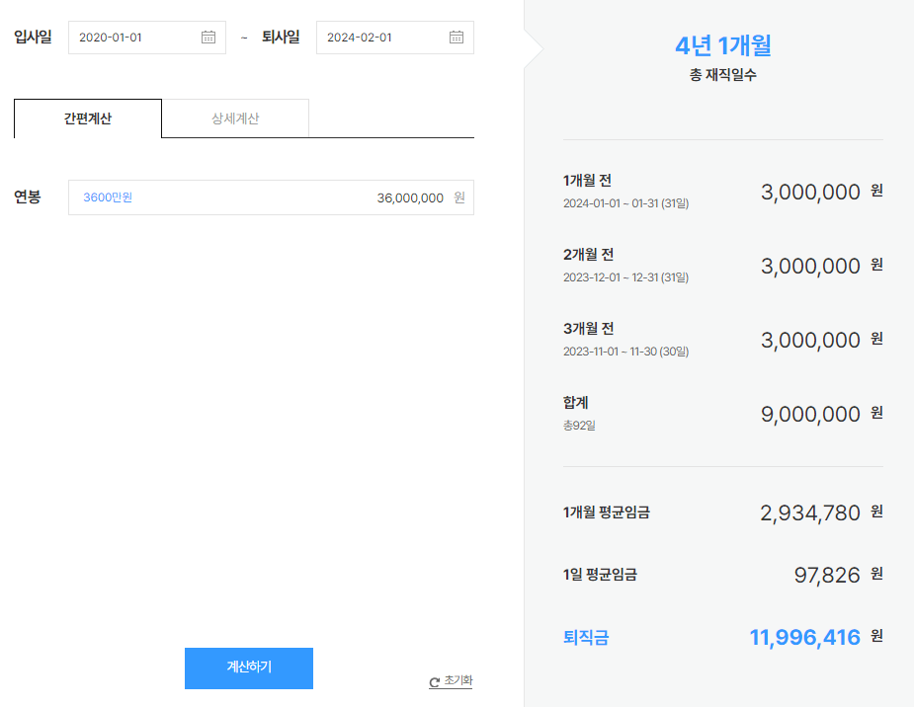This screenshot has width=914, height=707.
Task: Click the 2,934,780 average monthly wage
Action: 810,513
